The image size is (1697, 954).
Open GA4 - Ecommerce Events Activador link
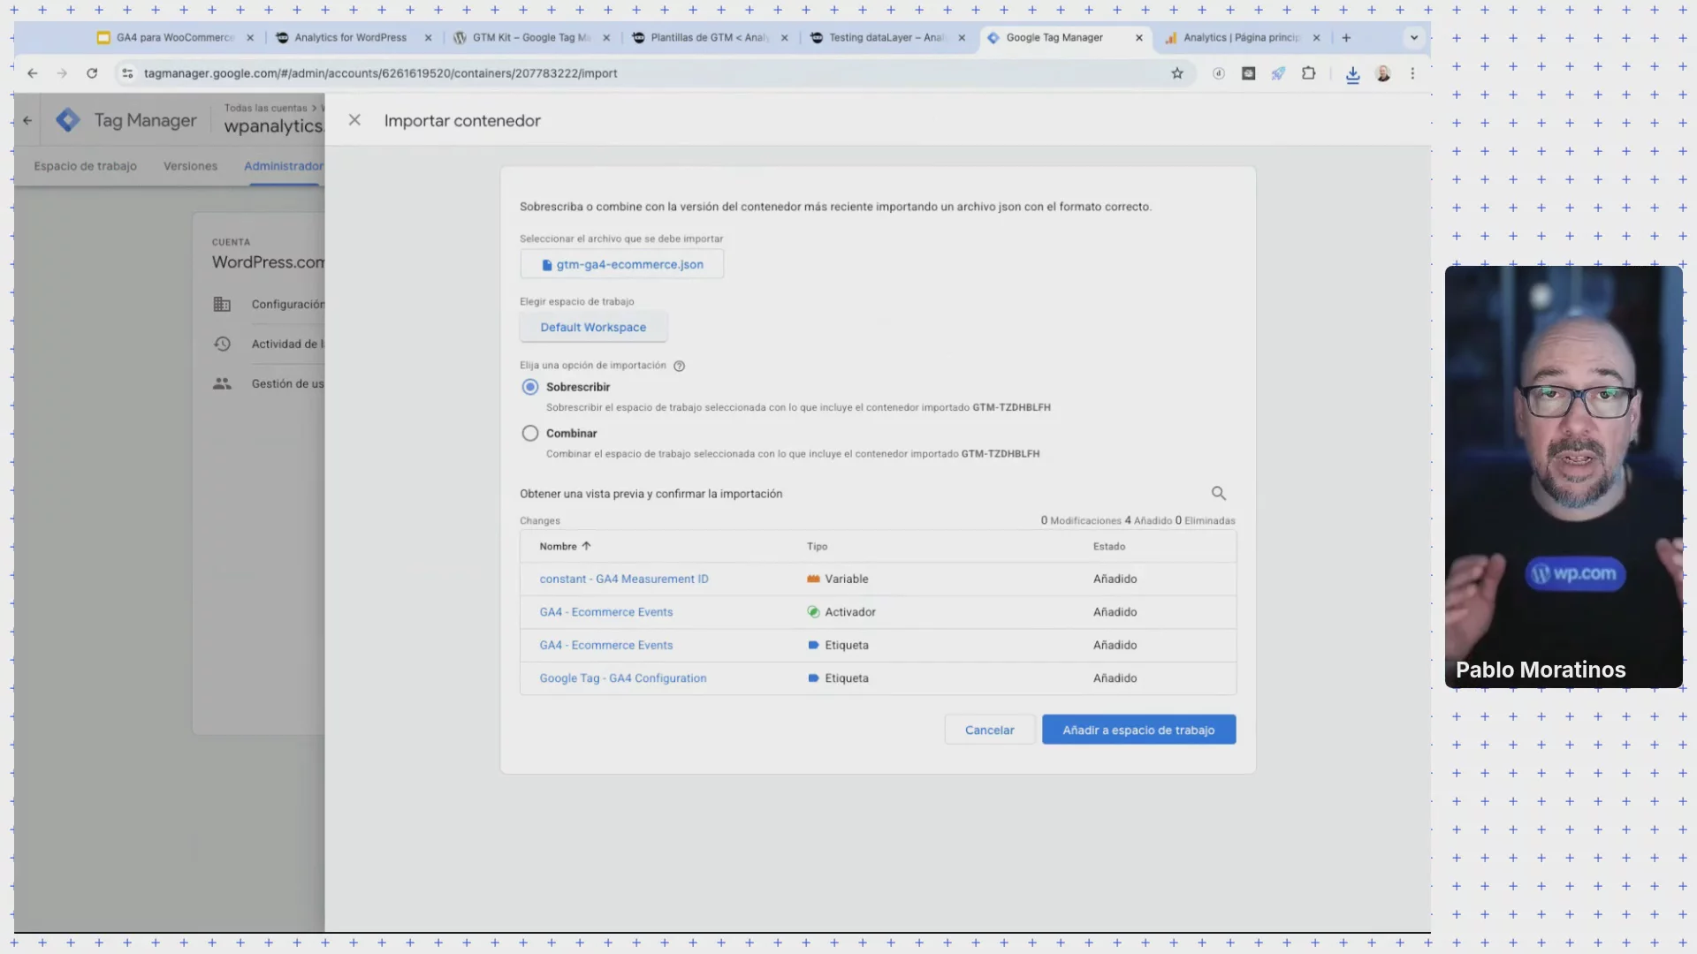pyautogui.click(x=606, y=612)
